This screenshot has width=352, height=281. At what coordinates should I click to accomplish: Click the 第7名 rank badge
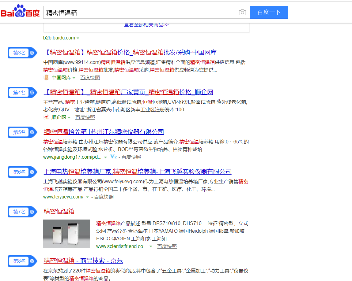point(22,212)
